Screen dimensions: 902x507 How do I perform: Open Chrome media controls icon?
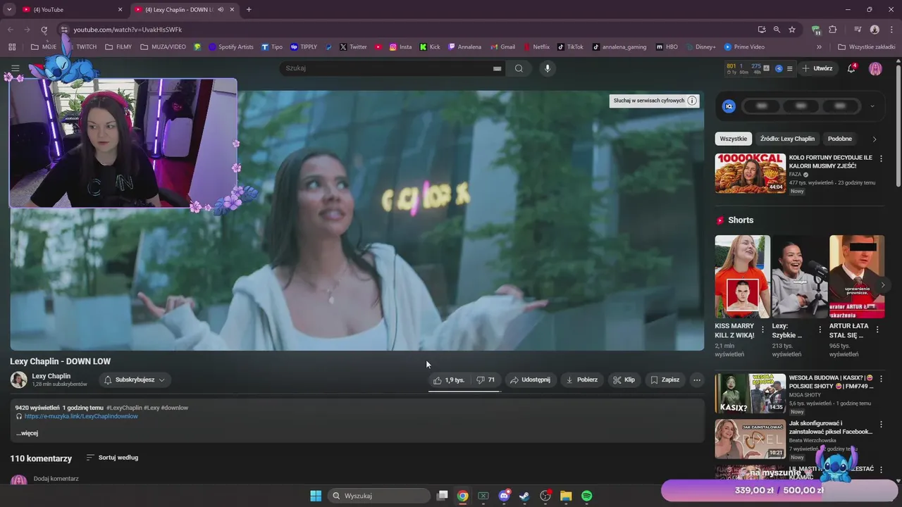click(x=858, y=30)
